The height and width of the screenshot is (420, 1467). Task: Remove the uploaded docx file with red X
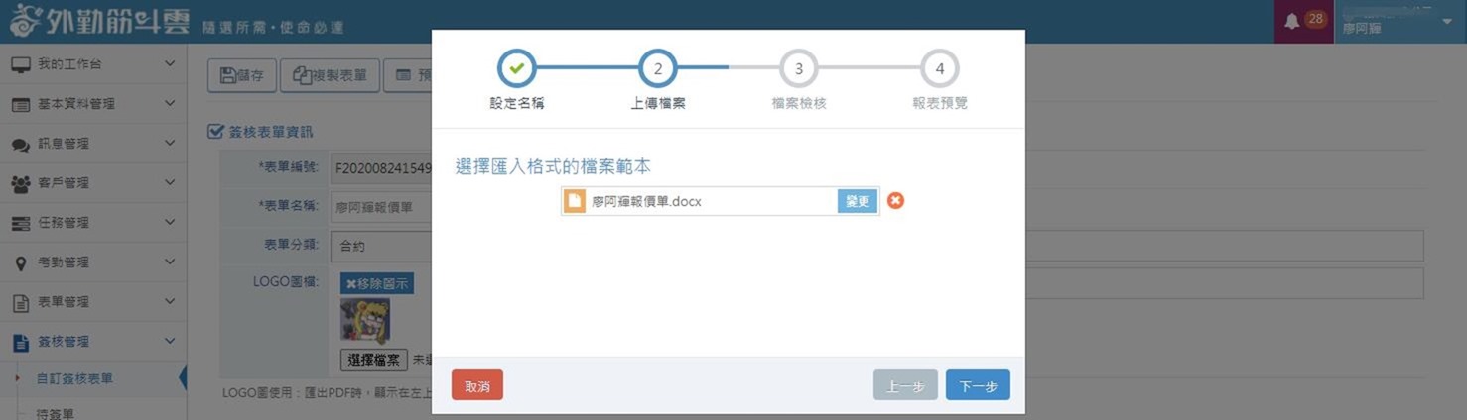[x=895, y=201]
